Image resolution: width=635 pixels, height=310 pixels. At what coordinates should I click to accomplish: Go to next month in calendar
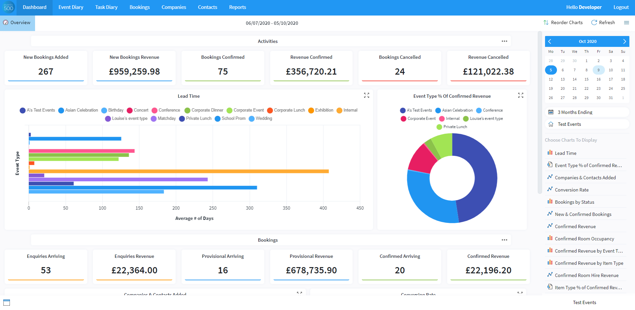click(624, 41)
